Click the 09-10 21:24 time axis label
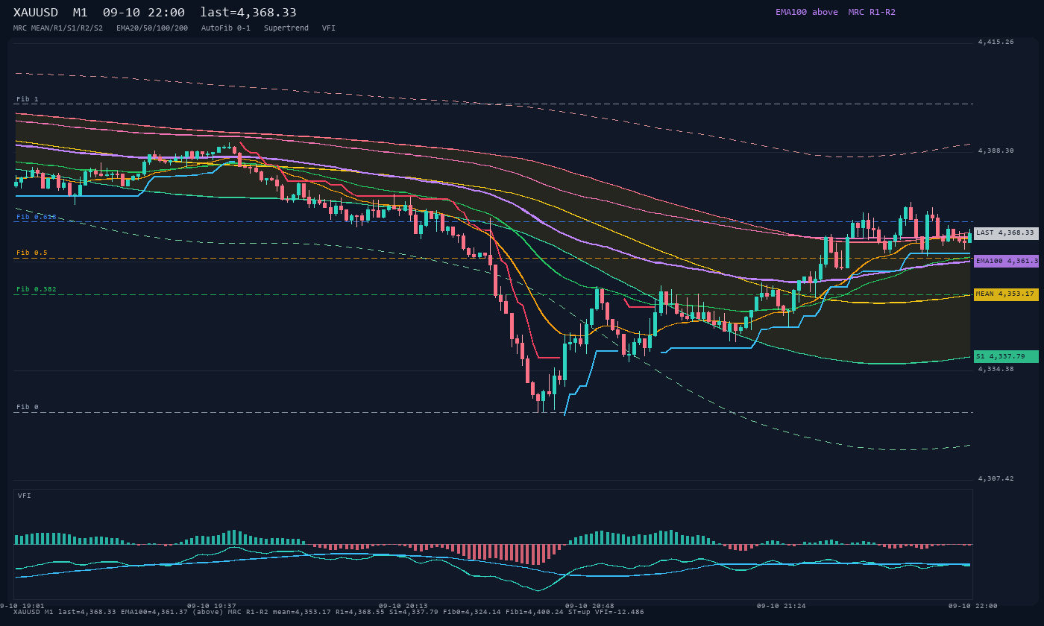 click(782, 606)
